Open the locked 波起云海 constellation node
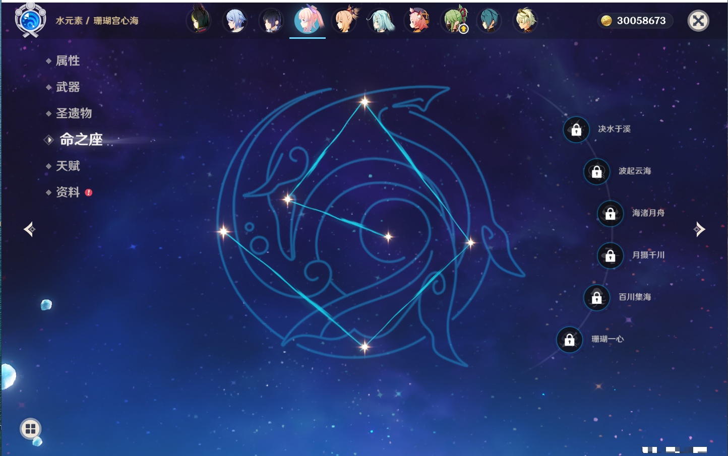Screen dimensions: 728x456 pos(596,171)
